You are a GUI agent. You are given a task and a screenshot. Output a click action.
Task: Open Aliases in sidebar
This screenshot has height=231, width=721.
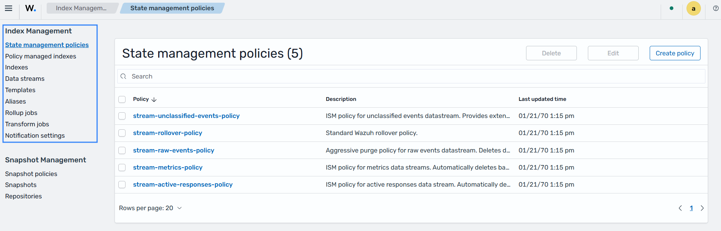pyautogui.click(x=16, y=101)
